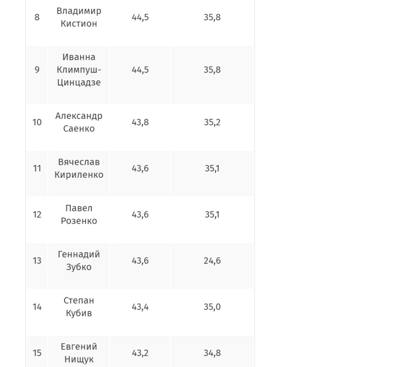Select the name Евгений Нищук
413x367 pixels.
pyautogui.click(x=79, y=353)
